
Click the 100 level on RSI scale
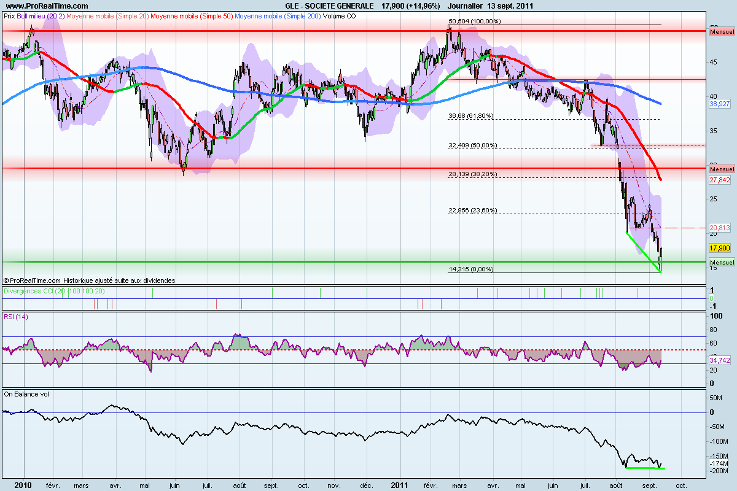coord(716,316)
